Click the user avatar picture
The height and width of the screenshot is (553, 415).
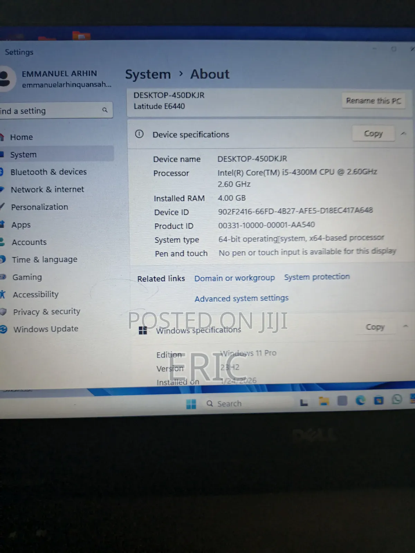(x=6, y=79)
